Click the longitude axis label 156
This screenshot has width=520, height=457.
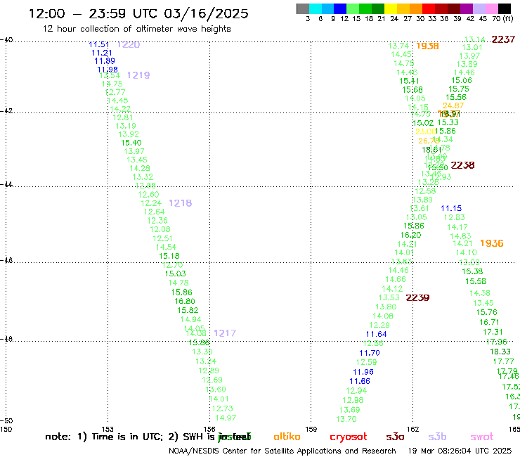click(209, 429)
